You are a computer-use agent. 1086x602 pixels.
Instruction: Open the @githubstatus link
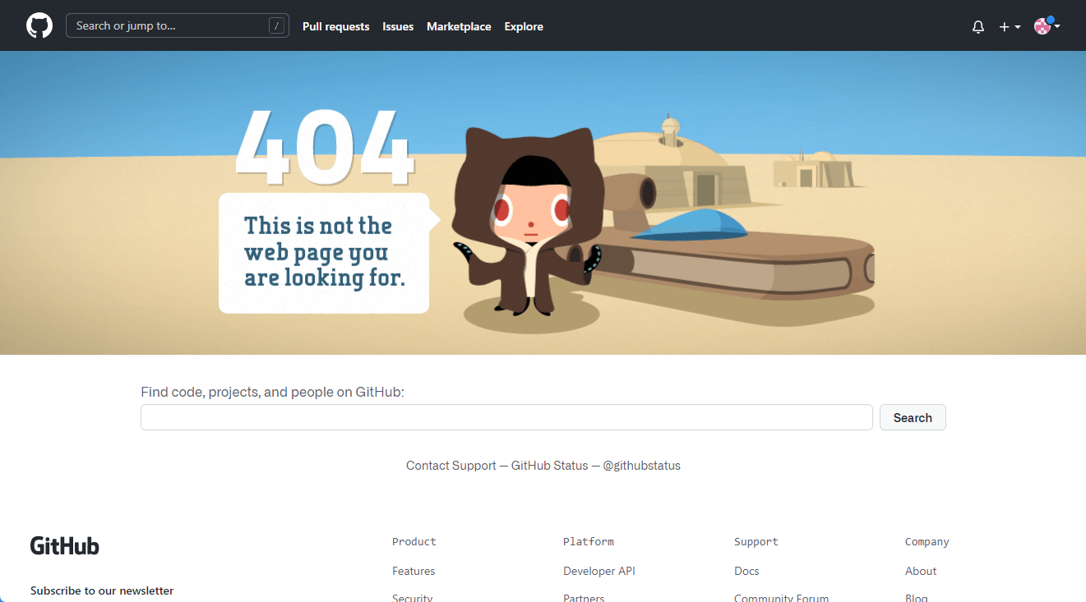click(641, 466)
